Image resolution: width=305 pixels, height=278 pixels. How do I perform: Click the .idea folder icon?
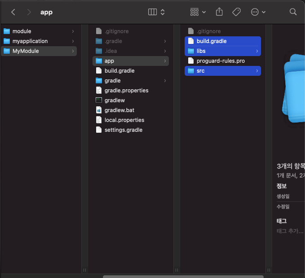coord(99,51)
